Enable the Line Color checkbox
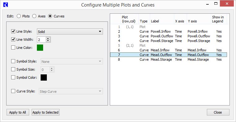 tap(13, 48)
